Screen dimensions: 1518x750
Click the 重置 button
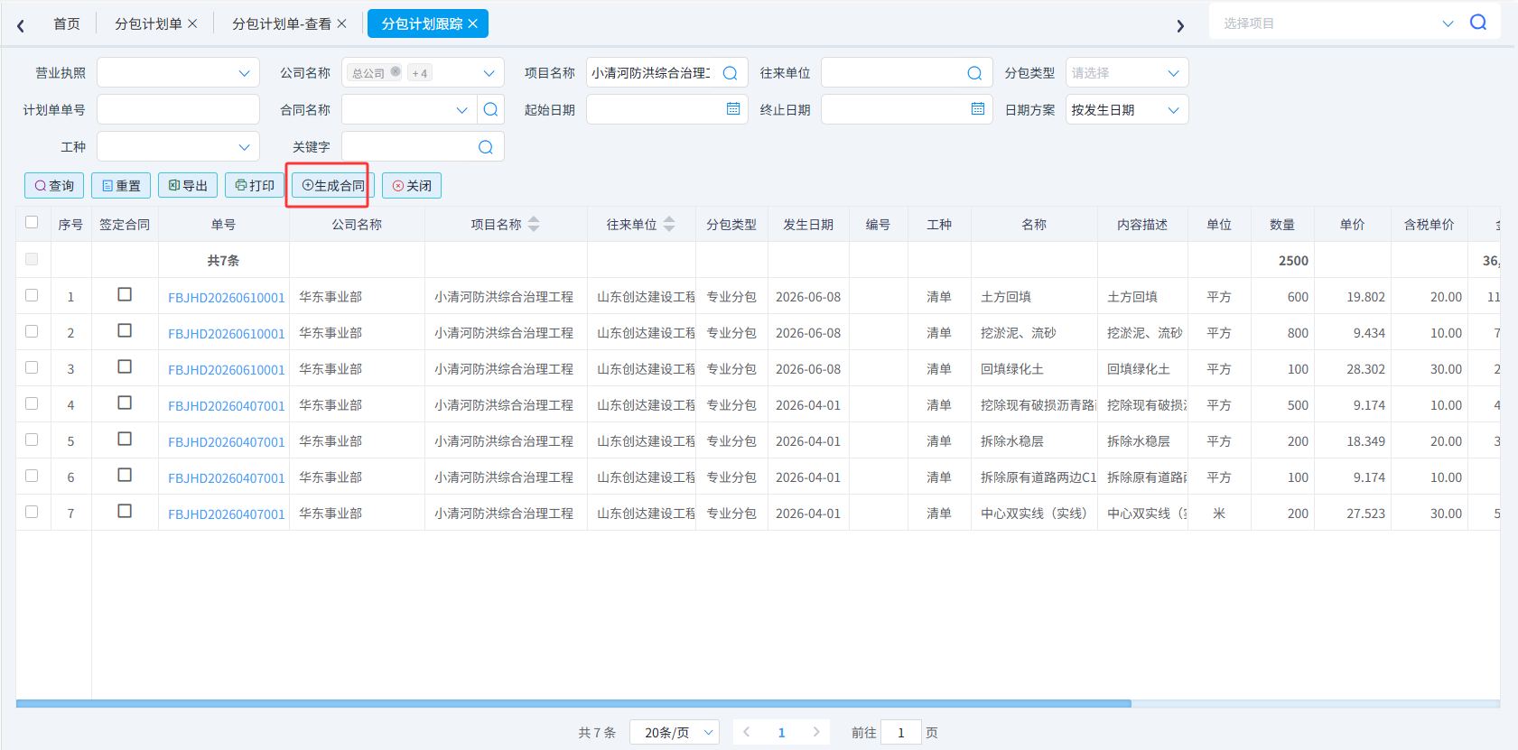121,185
